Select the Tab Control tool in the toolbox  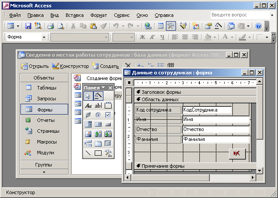(x=98, y=144)
